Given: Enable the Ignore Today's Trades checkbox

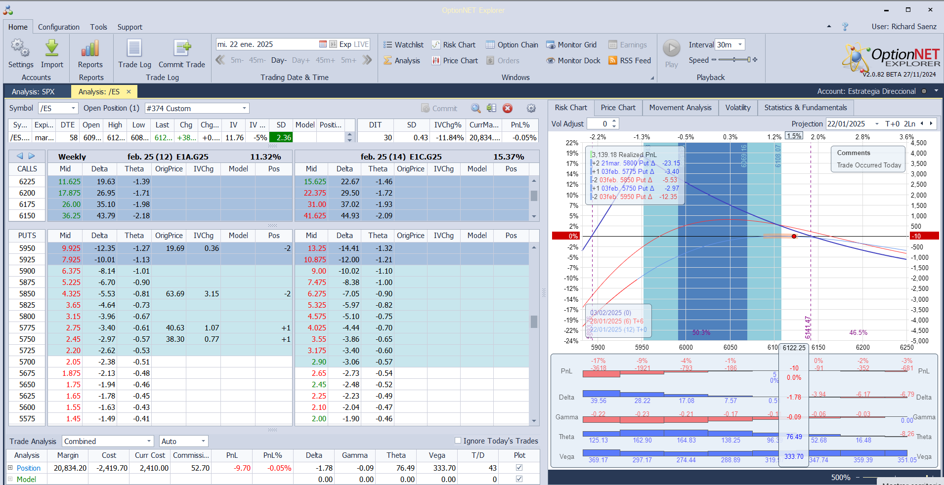Looking at the screenshot, I should [x=458, y=441].
